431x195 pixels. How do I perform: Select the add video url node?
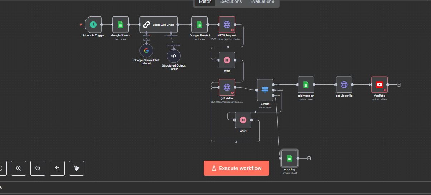coord(306,85)
